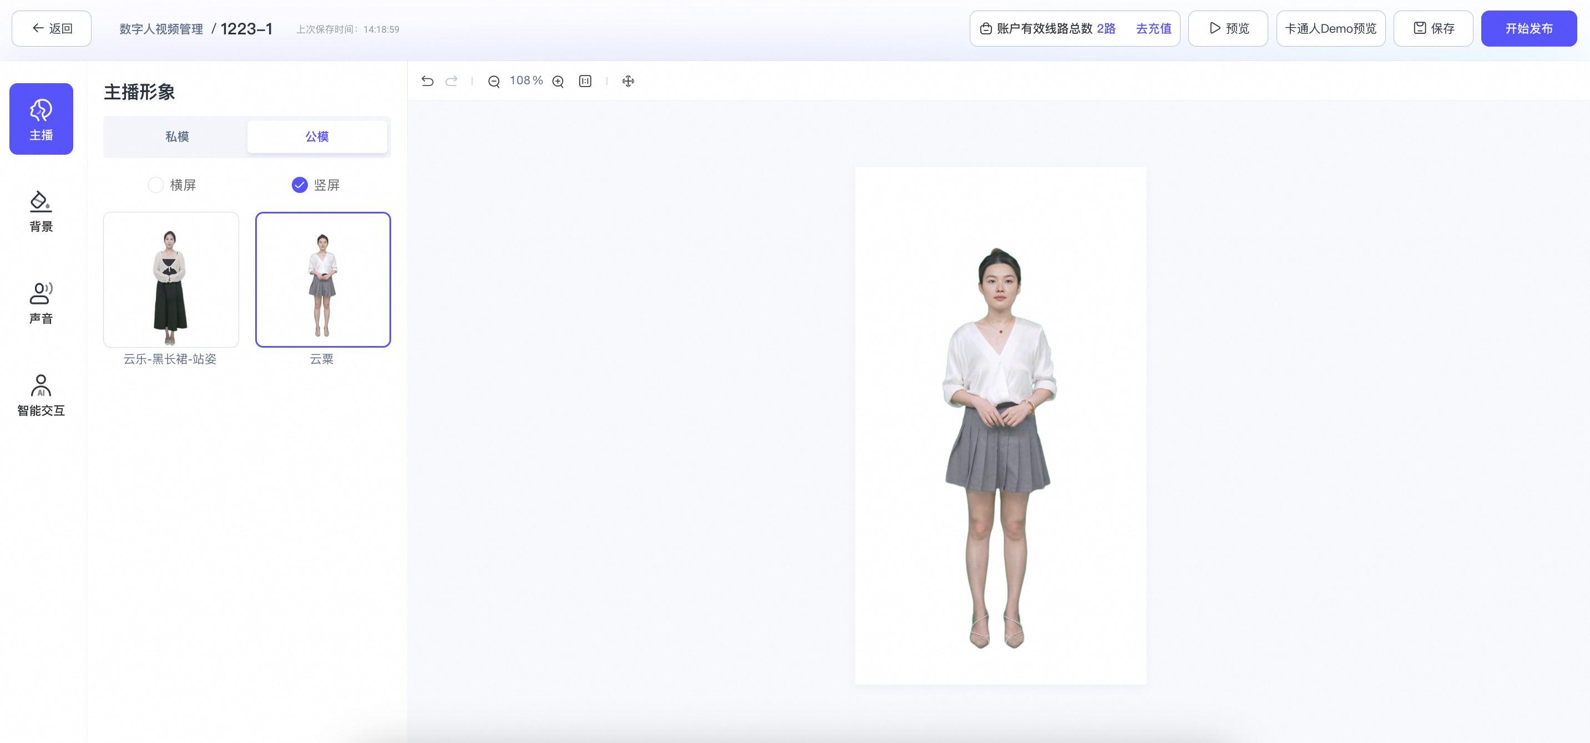Viewport: 1590px width, 743px height.
Task: Zoom in the canvas
Action: pos(558,81)
